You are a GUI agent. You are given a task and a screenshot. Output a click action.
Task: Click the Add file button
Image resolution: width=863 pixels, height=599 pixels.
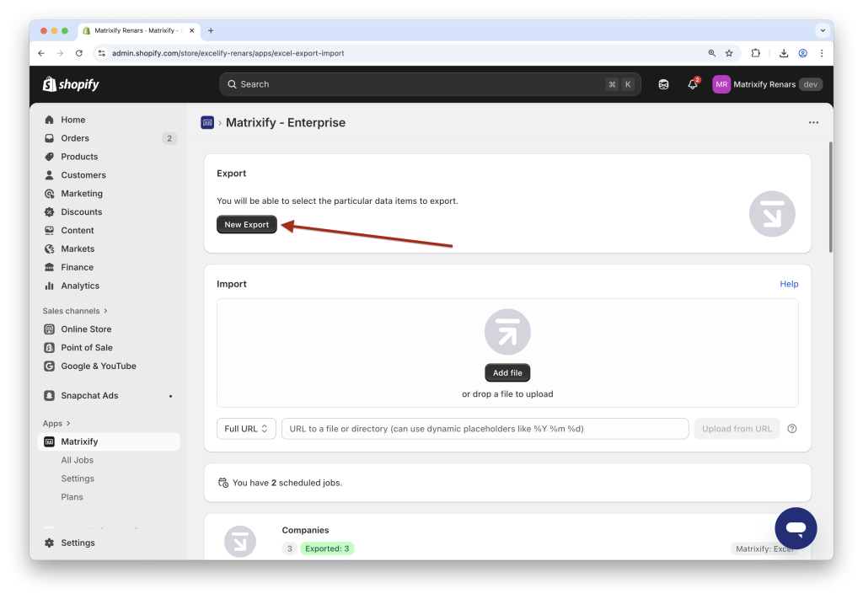(x=507, y=372)
